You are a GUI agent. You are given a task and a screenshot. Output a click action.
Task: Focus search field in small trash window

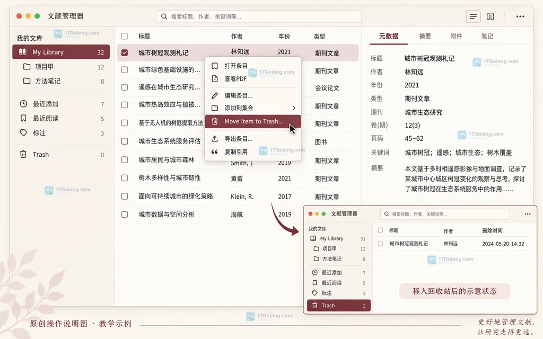[x=445, y=214]
